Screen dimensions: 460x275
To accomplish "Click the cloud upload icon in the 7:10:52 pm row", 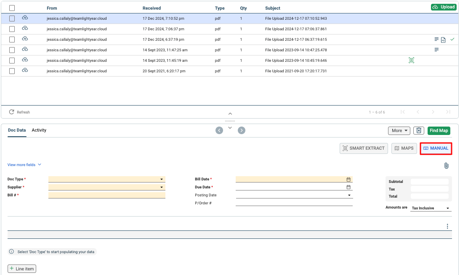I will pyautogui.click(x=25, y=18).
